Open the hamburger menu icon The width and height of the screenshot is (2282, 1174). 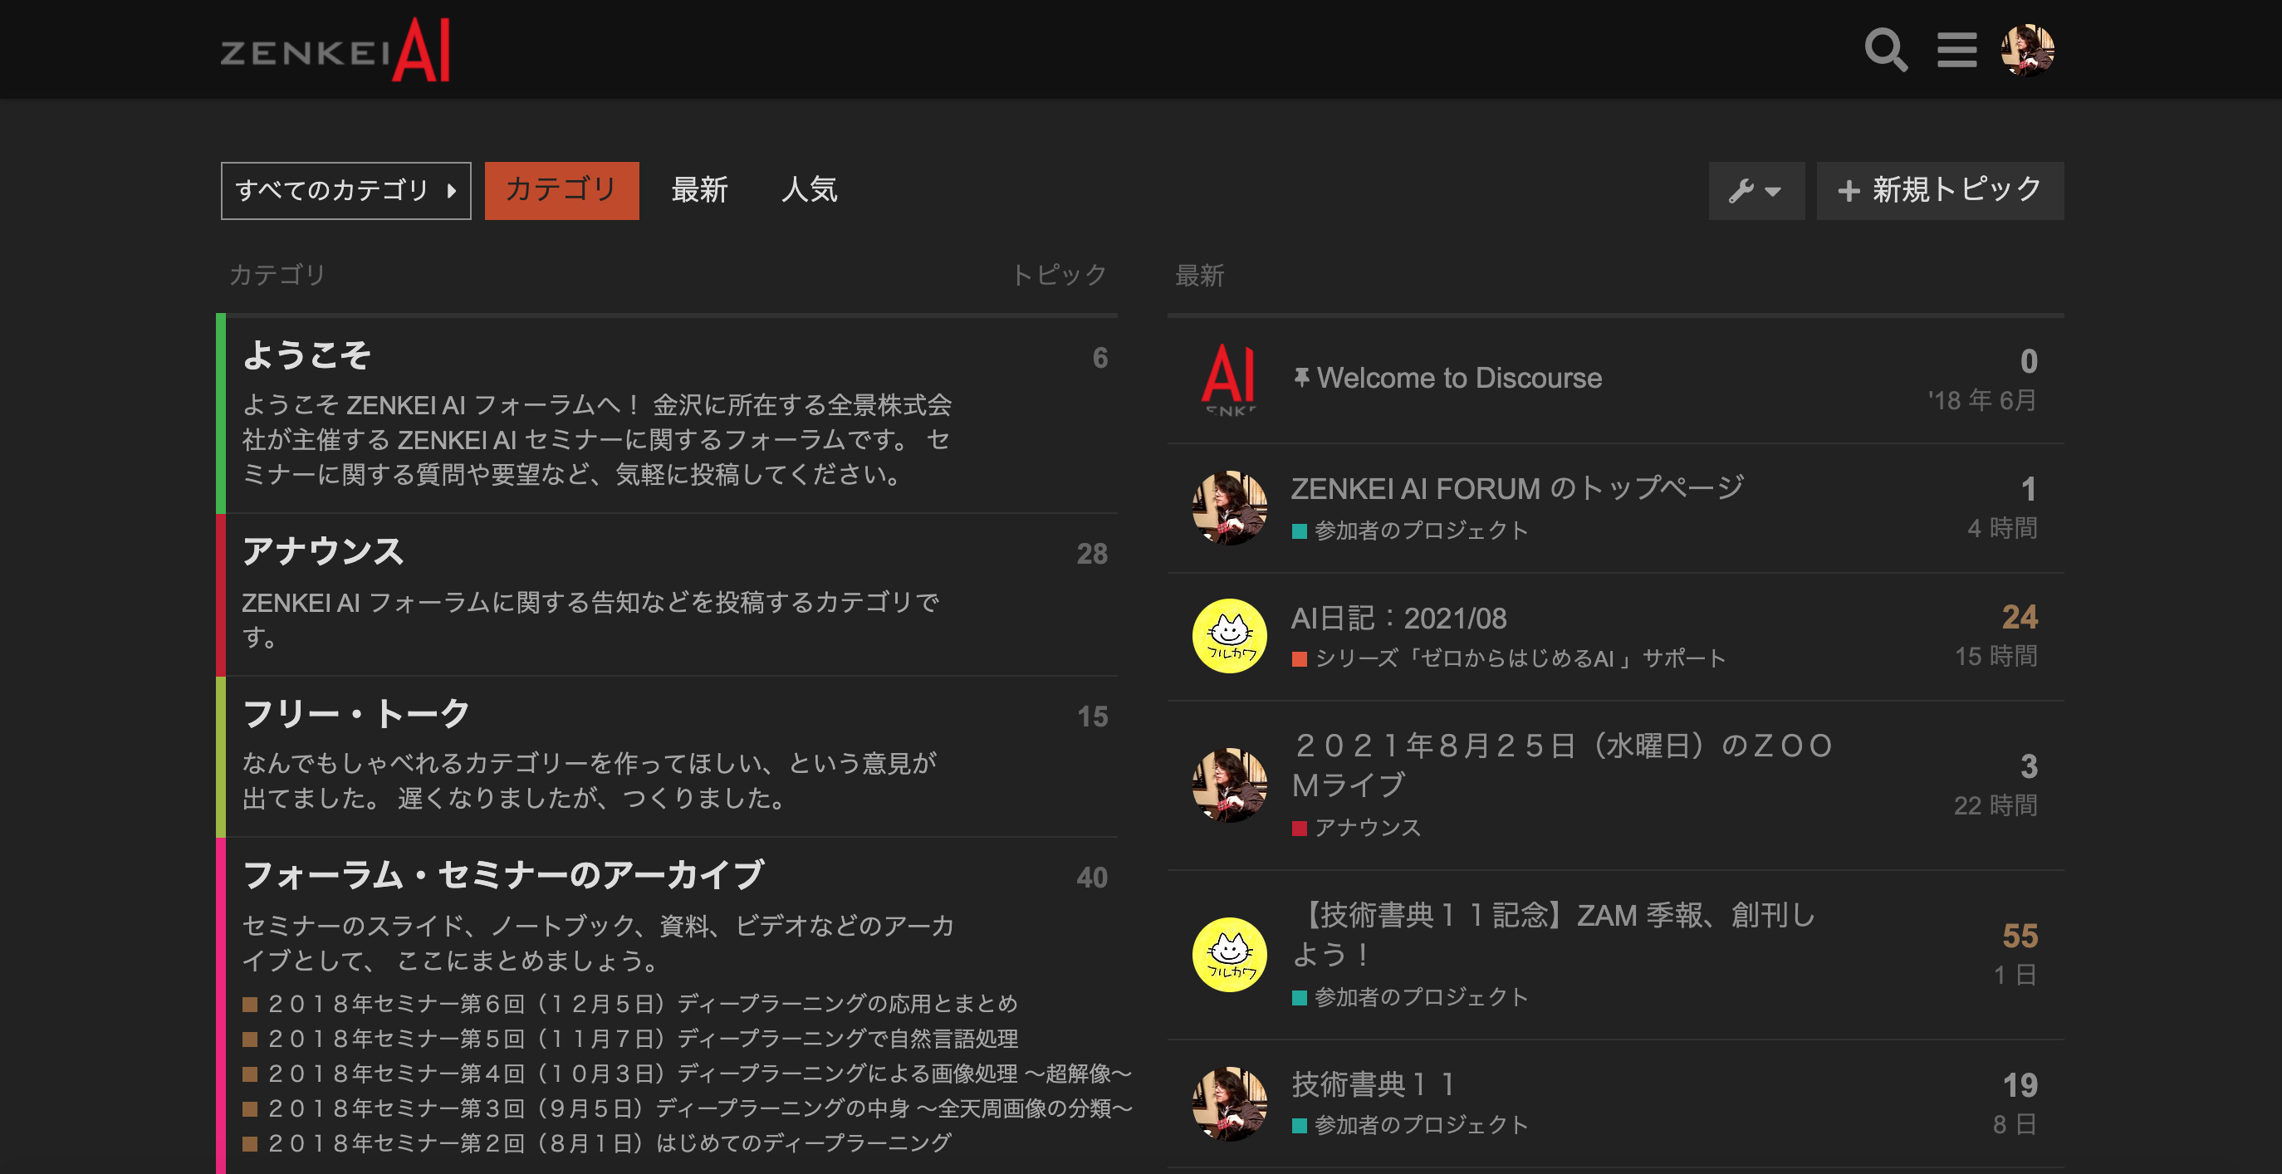click(x=1956, y=50)
